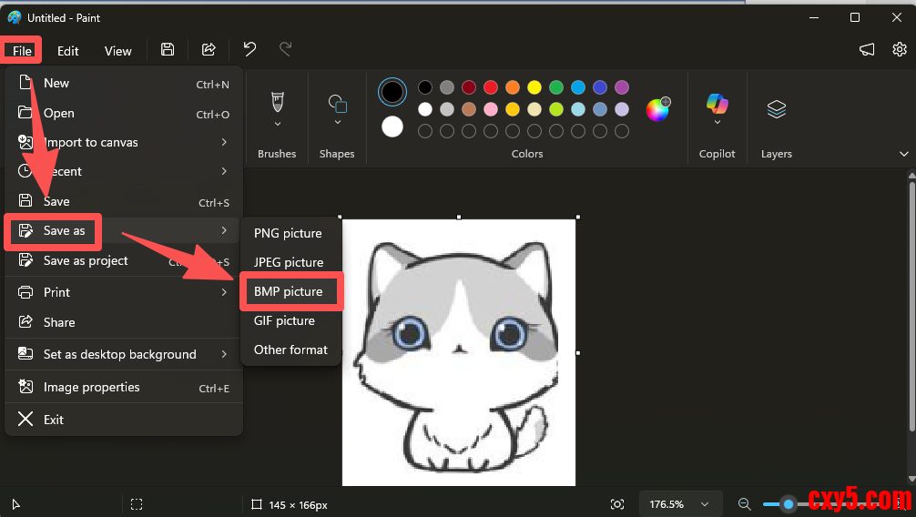Select the Brushes tool icon

coord(278,102)
